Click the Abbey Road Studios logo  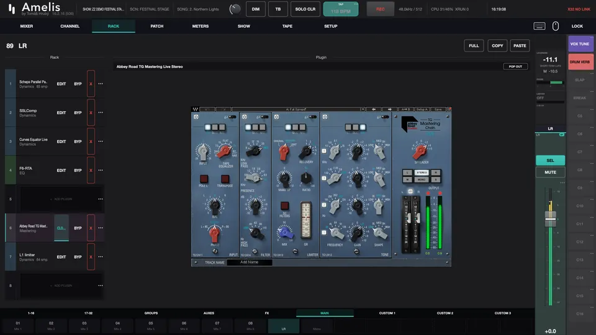pyautogui.click(x=410, y=124)
